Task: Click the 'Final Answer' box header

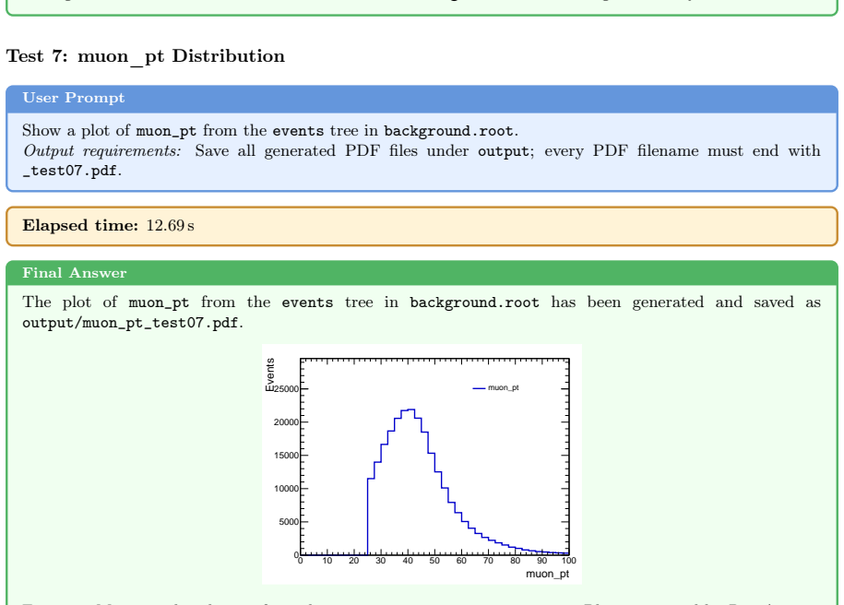Action: coord(422,273)
